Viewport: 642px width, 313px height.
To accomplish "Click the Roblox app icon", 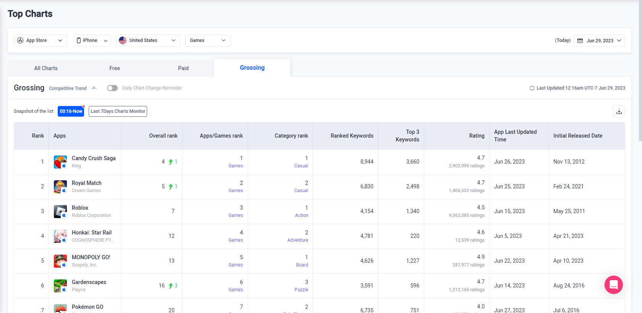I will pyautogui.click(x=60, y=212).
